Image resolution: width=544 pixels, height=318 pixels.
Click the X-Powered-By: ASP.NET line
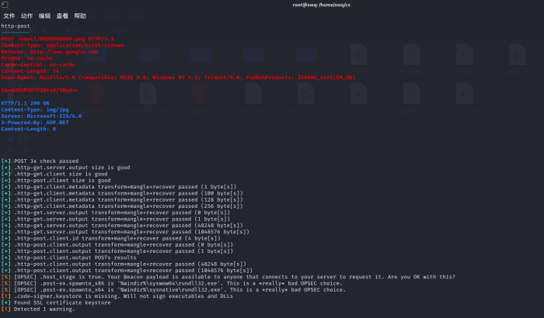[34, 122]
